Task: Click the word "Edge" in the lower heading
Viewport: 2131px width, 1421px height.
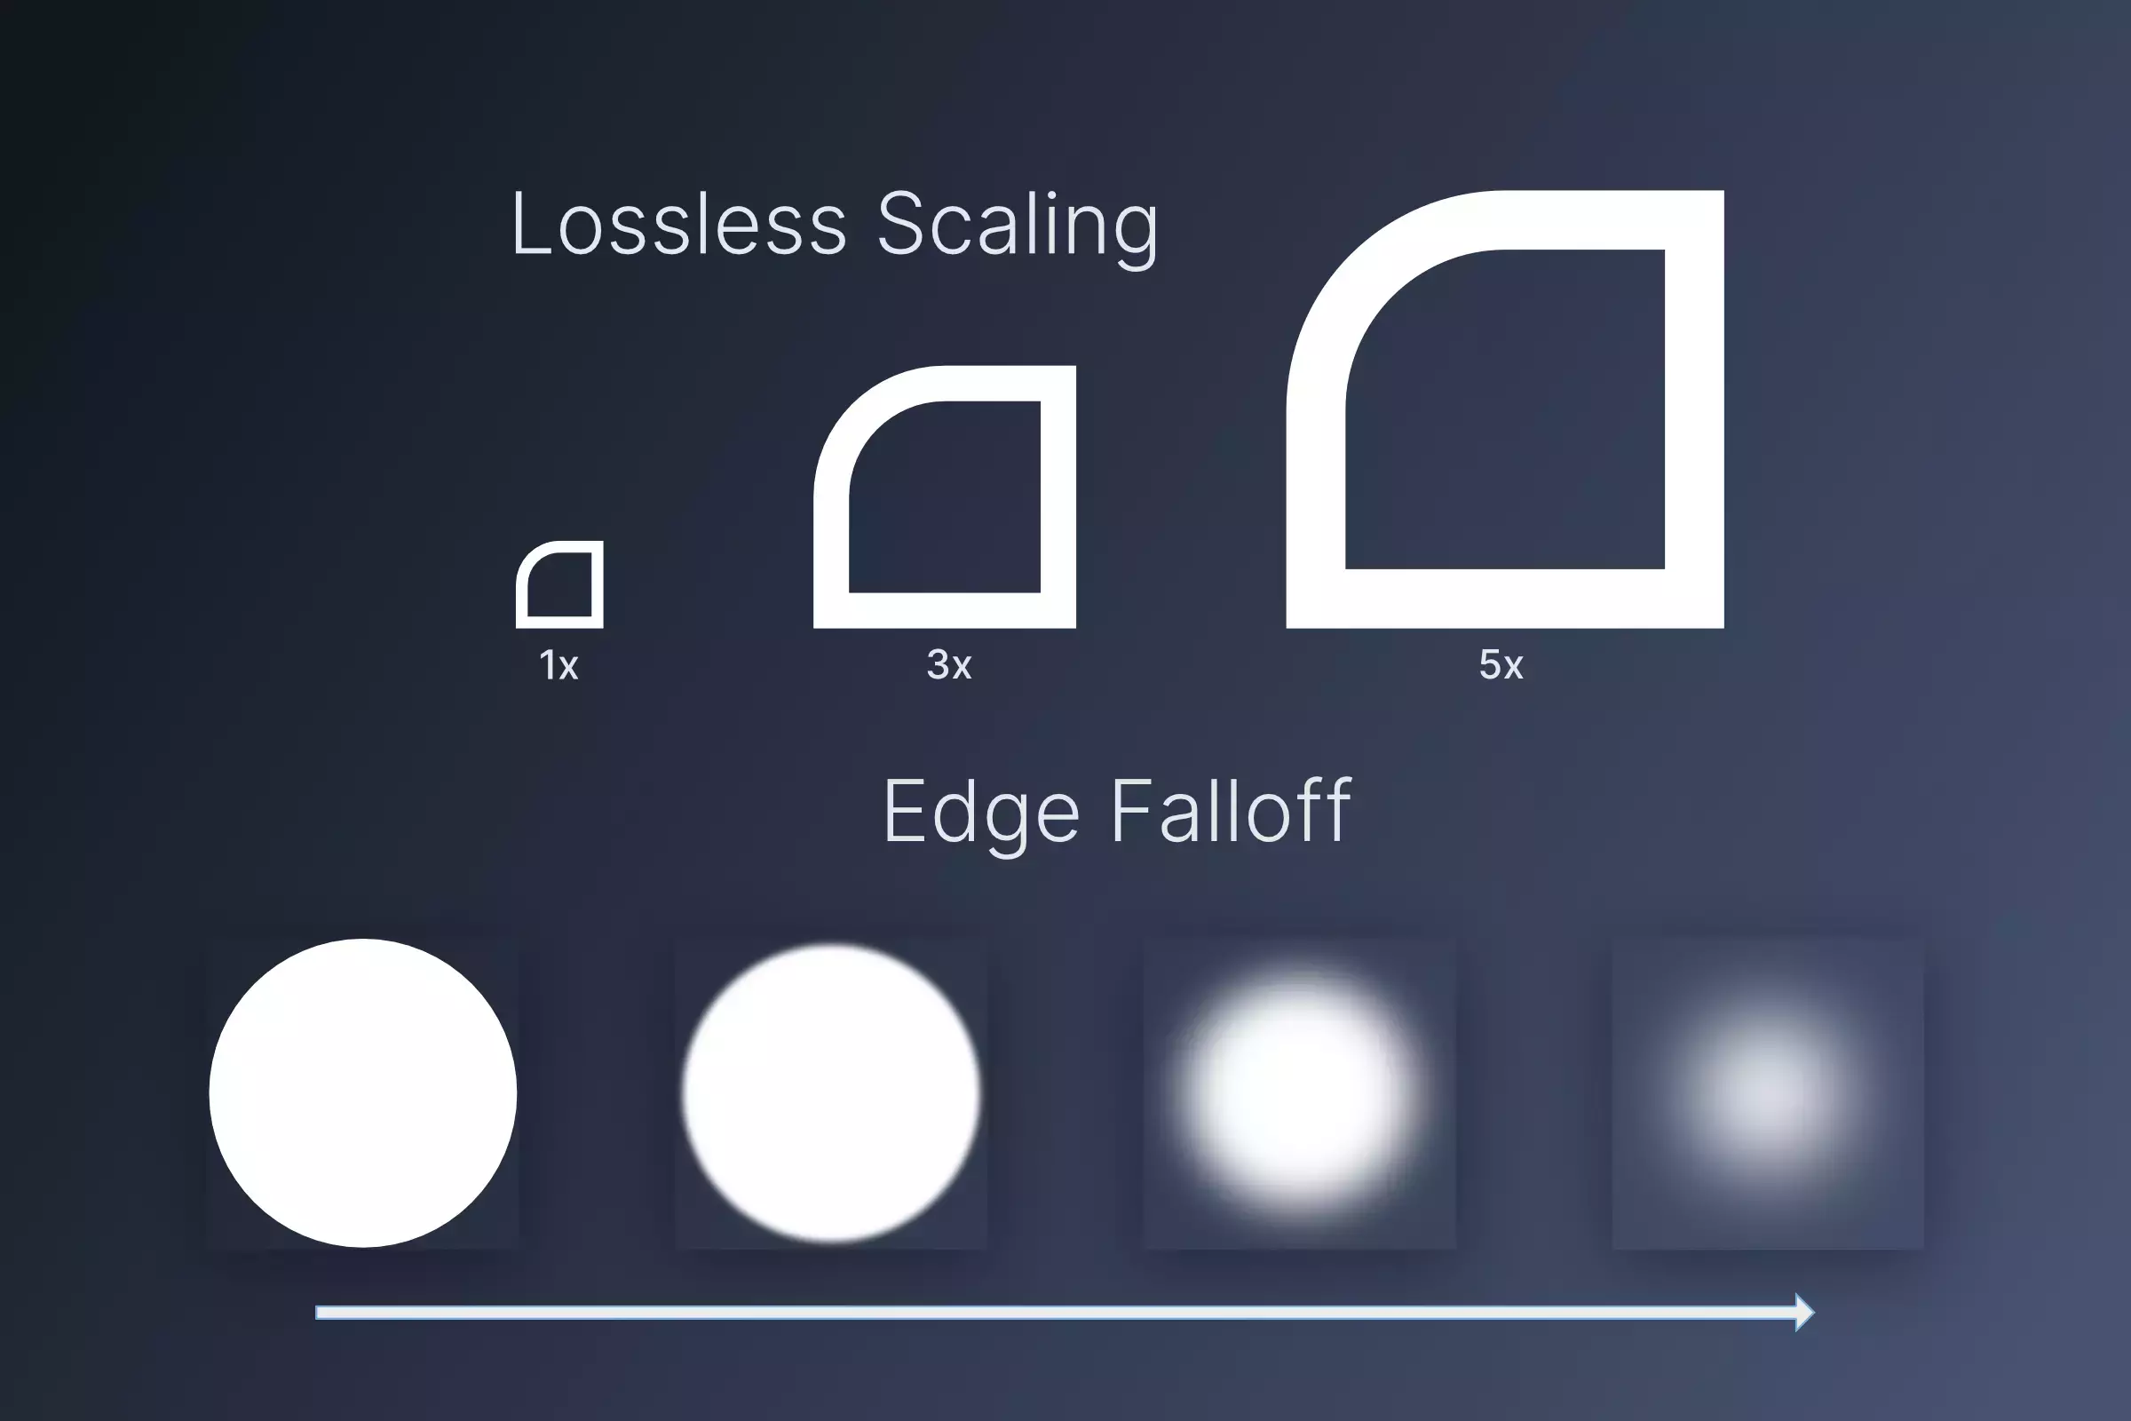Action: click(x=981, y=813)
